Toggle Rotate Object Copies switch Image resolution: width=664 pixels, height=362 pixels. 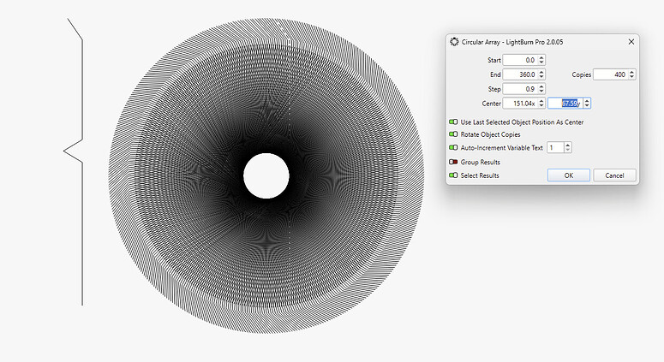[x=453, y=134]
